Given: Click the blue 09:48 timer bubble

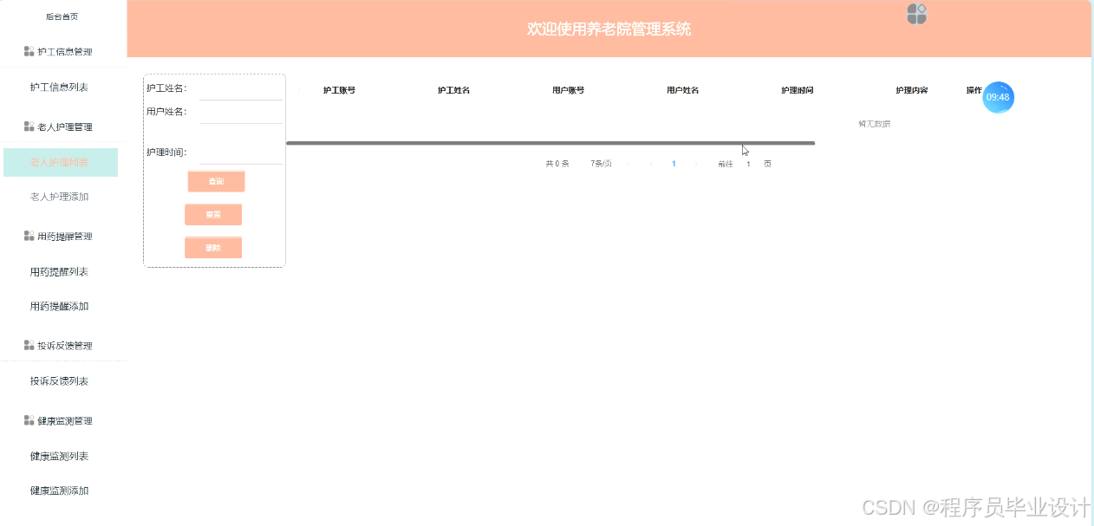Looking at the screenshot, I should [x=998, y=97].
